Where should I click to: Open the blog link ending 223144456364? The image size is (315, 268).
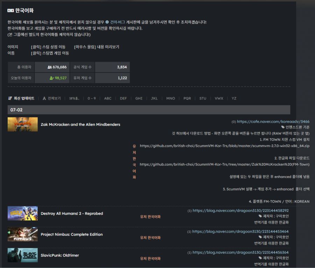(x=240, y=252)
